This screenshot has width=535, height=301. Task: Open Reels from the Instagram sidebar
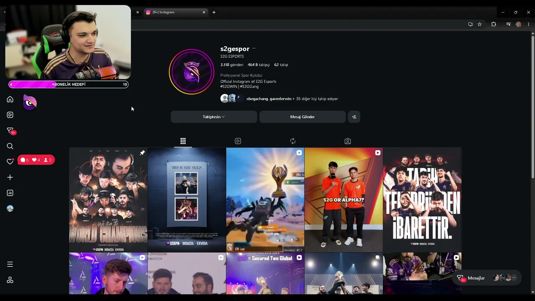(x=10, y=115)
